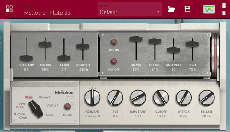
Task: Toggle the KEY ON red button
Action: [x=114, y=42]
